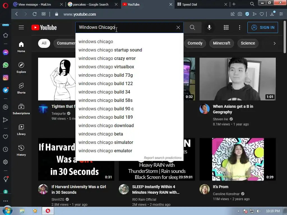The height and width of the screenshot is (215, 287).
Task: Reload the page with the refresh icon
Action: [34, 14]
